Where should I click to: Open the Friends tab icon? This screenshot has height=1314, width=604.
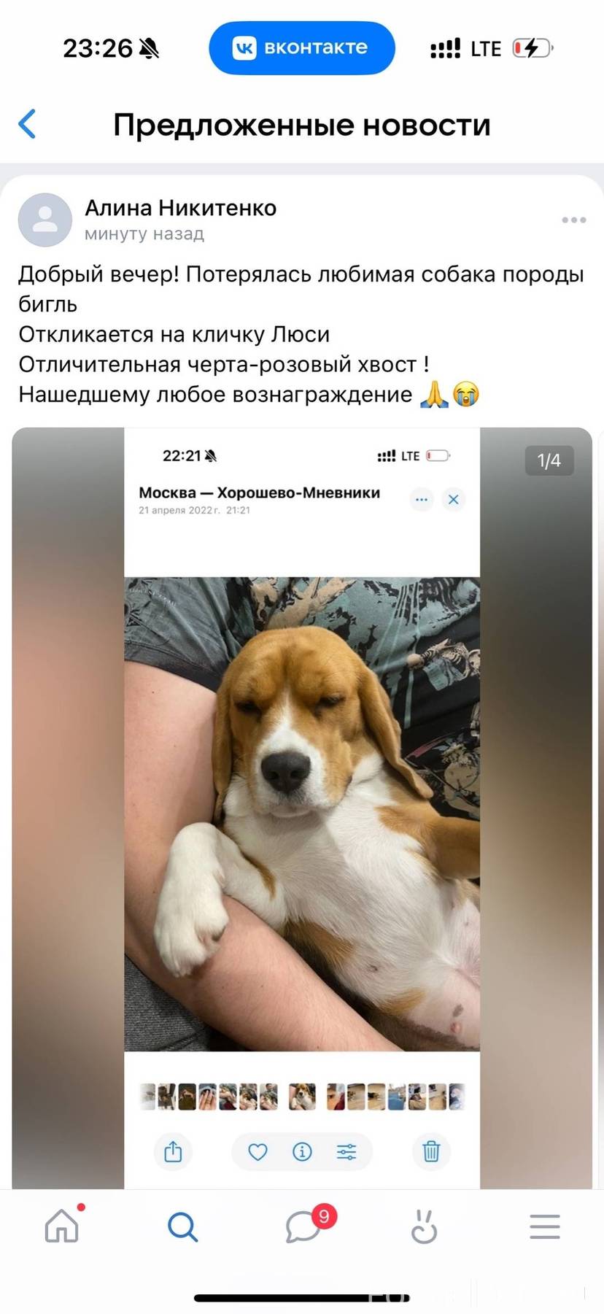pos(423,1226)
